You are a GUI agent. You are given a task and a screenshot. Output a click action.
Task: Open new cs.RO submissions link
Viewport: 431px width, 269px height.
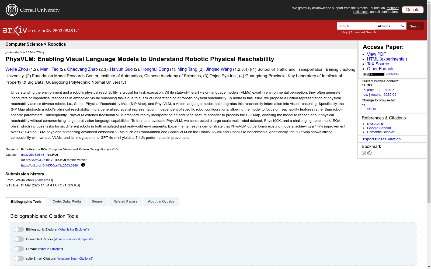pos(365,95)
